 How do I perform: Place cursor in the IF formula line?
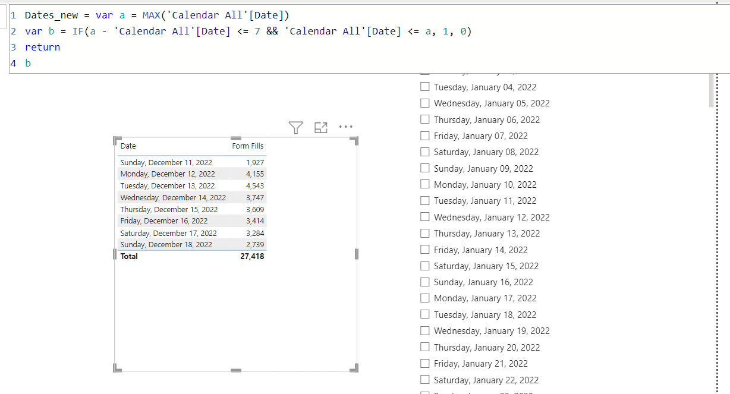[248, 31]
